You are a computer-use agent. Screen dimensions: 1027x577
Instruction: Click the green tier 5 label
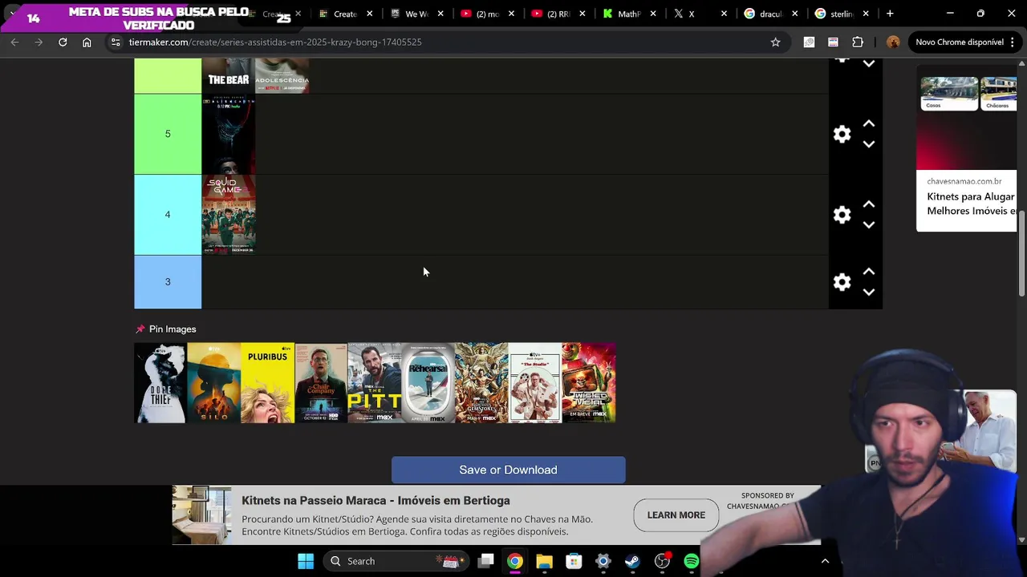(168, 134)
